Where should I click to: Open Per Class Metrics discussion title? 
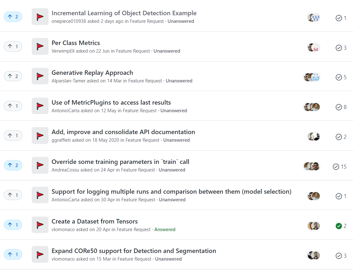pos(76,43)
